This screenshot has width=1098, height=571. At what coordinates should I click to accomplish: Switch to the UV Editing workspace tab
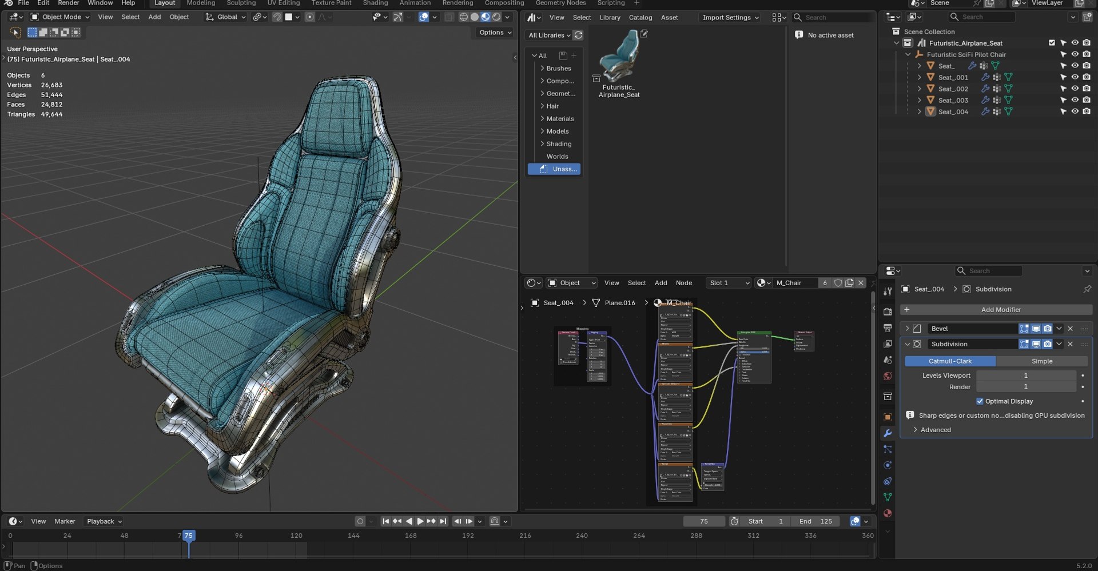point(283,3)
